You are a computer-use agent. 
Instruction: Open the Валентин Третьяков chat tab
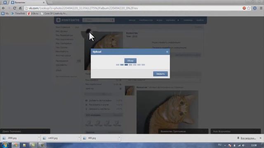click(x=183, y=131)
